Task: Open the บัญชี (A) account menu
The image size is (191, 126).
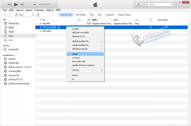Action: (x=50, y=10)
